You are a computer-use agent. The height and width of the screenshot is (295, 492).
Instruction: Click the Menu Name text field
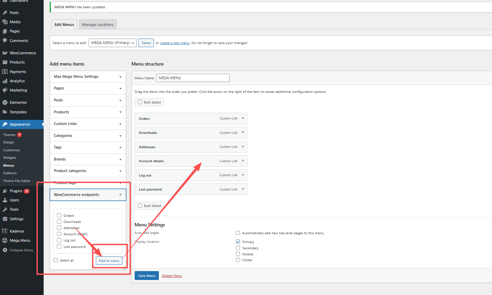193,78
